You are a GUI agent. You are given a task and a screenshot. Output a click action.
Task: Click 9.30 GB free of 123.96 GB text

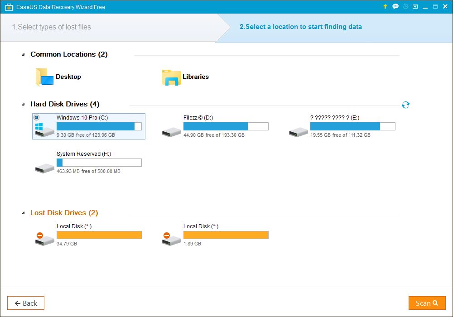(x=86, y=135)
